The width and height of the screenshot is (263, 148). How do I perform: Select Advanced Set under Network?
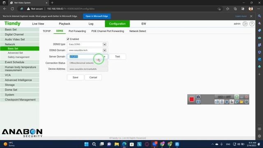pyautogui.click(x=15, y=53)
